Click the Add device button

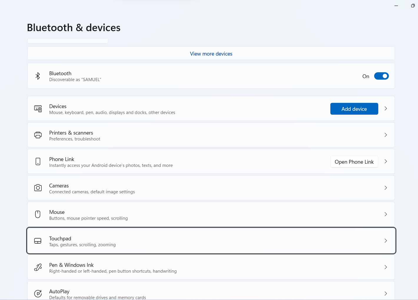[x=354, y=109]
